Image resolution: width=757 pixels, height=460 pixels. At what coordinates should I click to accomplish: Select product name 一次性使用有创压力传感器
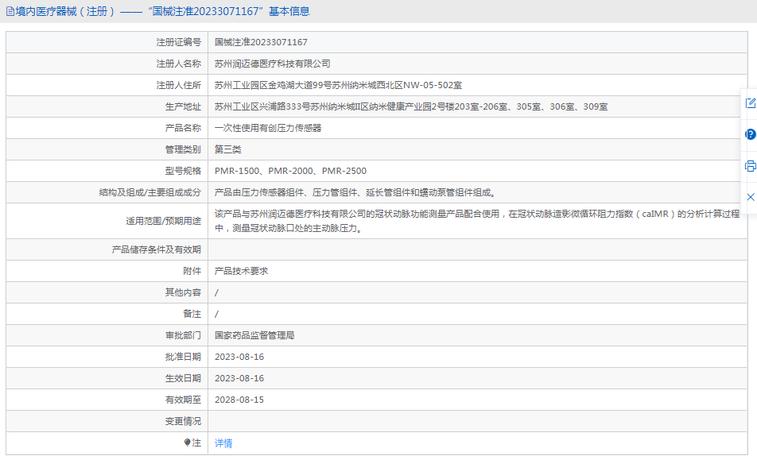pos(268,128)
